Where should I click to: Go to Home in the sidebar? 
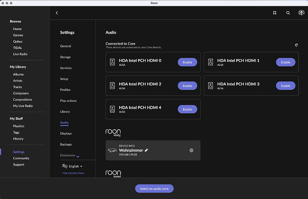click(x=17, y=29)
